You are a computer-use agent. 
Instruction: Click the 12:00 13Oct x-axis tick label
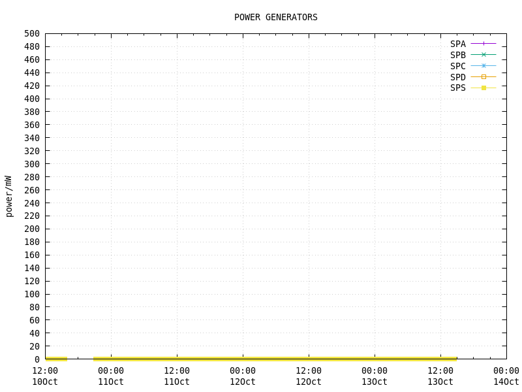pos(440,376)
